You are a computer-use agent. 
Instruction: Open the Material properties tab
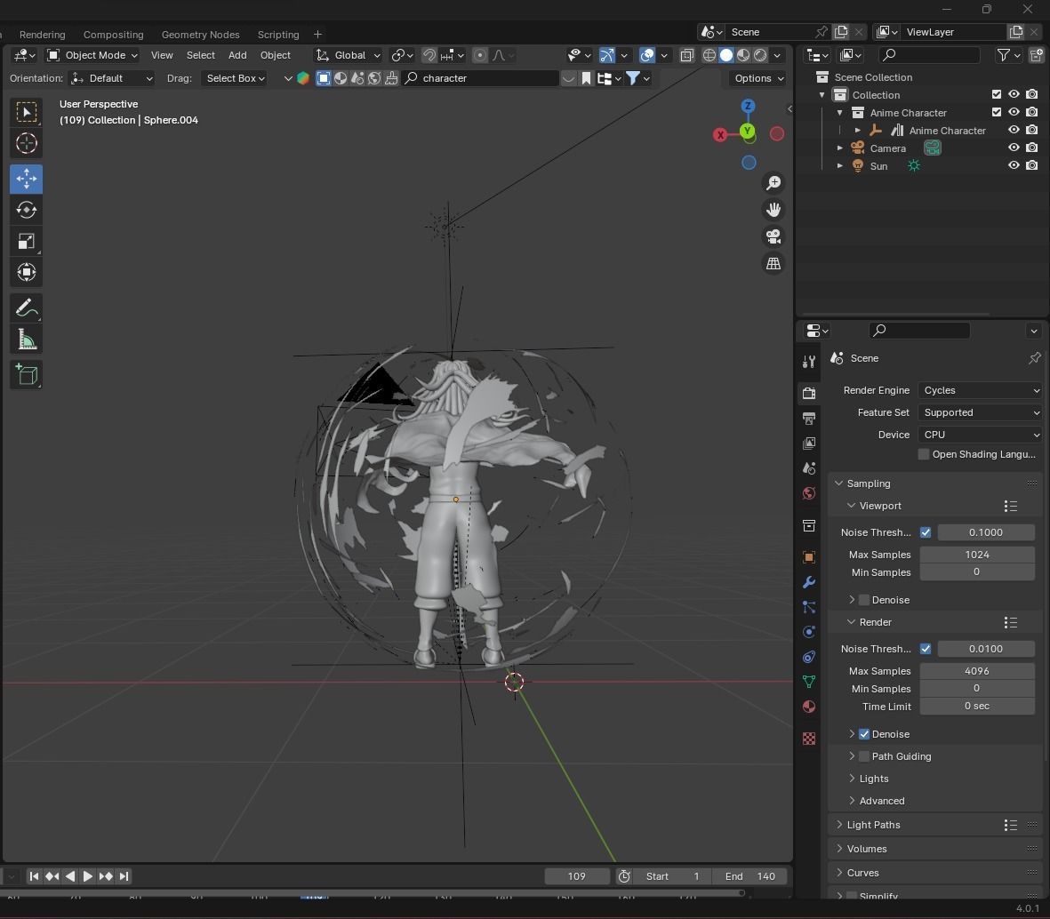(x=809, y=707)
